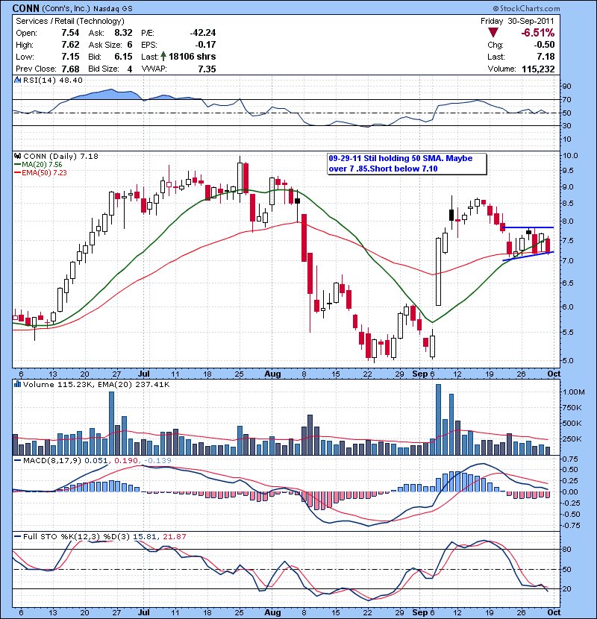Click the -6.51% change percentage
This screenshot has height=619, width=597.
[x=538, y=32]
